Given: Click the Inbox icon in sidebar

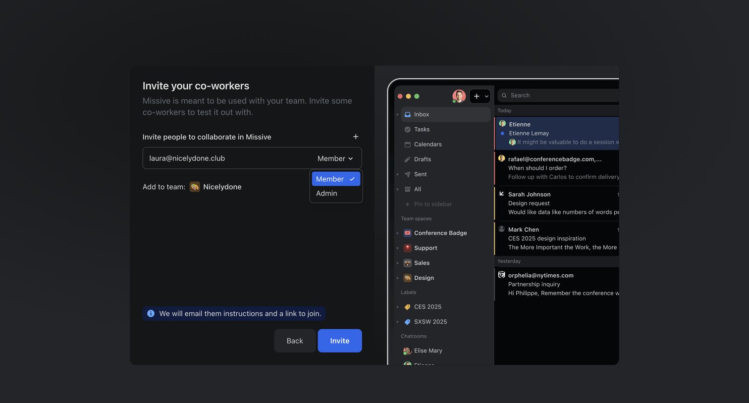Looking at the screenshot, I should (x=407, y=114).
